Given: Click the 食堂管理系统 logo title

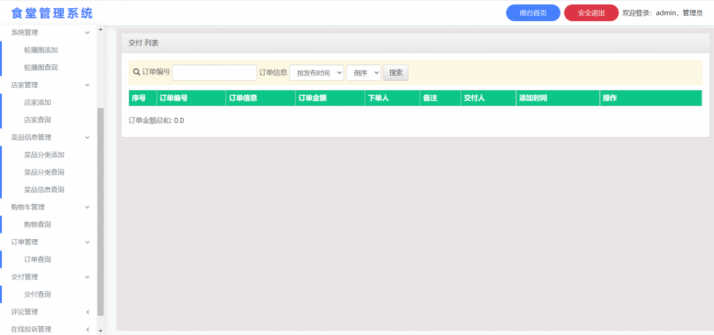Looking at the screenshot, I should pyautogui.click(x=52, y=13).
